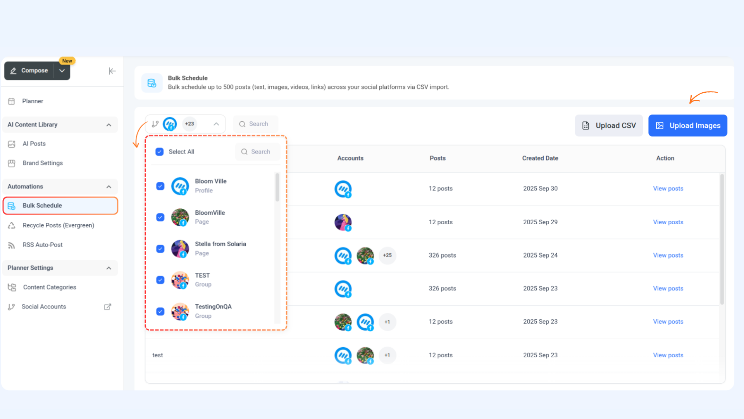The image size is (744, 419).
Task: Uncheck the Stella from Solaria checkbox
Action: pos(160,249)
